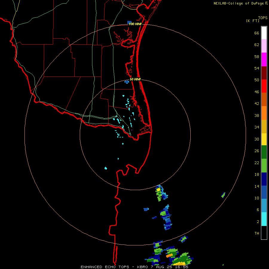Click the magenta legend color block
The image size is (269, 269).
click(x=264, y=59)
